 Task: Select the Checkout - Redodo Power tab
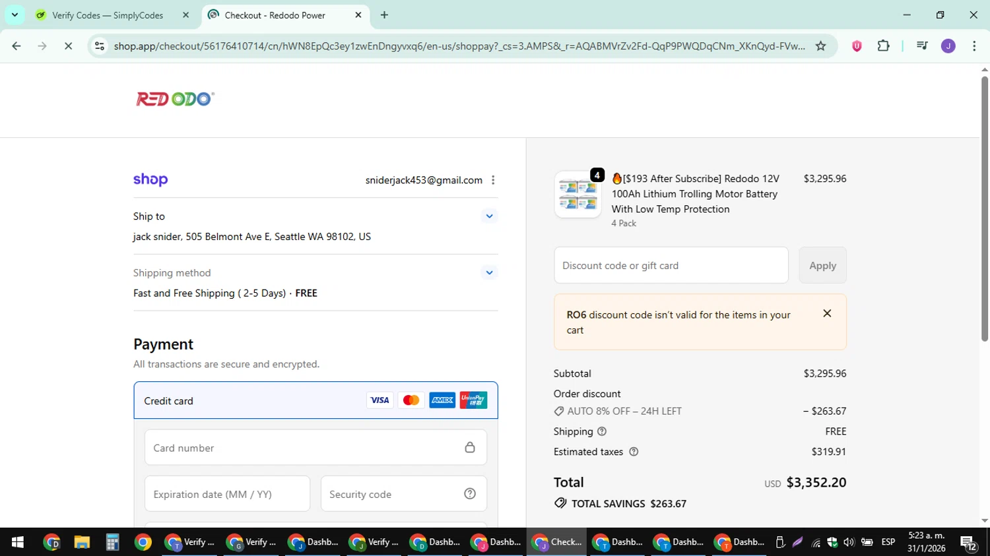(x=275, y=15)
